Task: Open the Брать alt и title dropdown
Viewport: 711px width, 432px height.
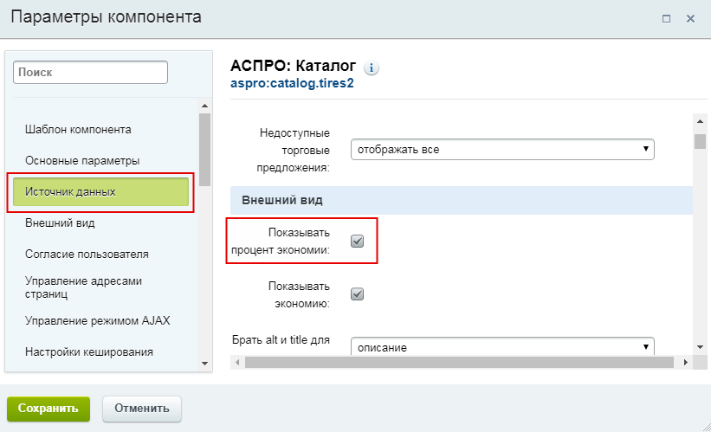Action: coord(502,346)
